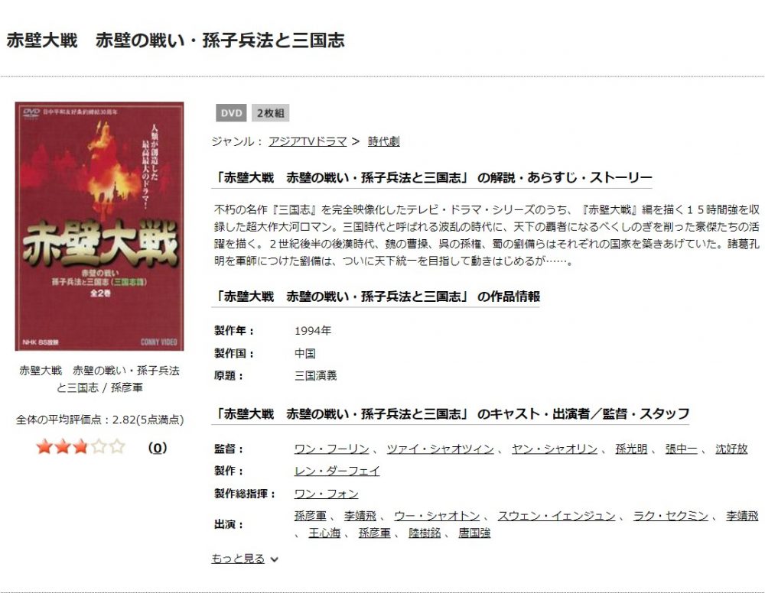This screenshot has height=593, width=765.
Task: Click the third orange rating star
Action: coord(80,447)
